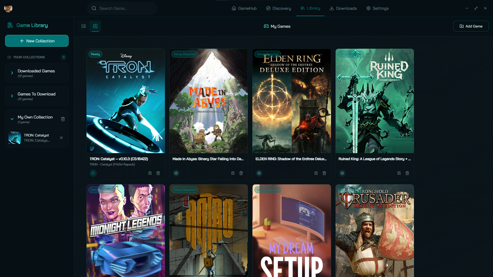Image resolution: width=493 pixels, height=277 pixels.
Task: Open the Made in Abyss cover art
Action: 208,101
